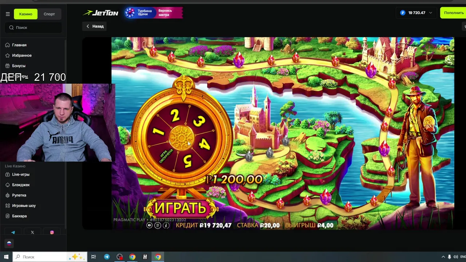Click the КРЕДИТ ₽19 720,47 display
The height and width of the screenshot is (262, 466).
204,226
